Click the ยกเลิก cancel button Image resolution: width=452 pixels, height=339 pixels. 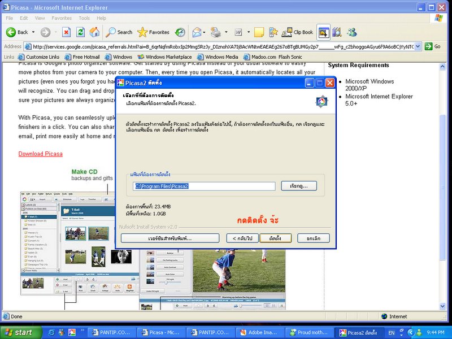coord(314,238)
